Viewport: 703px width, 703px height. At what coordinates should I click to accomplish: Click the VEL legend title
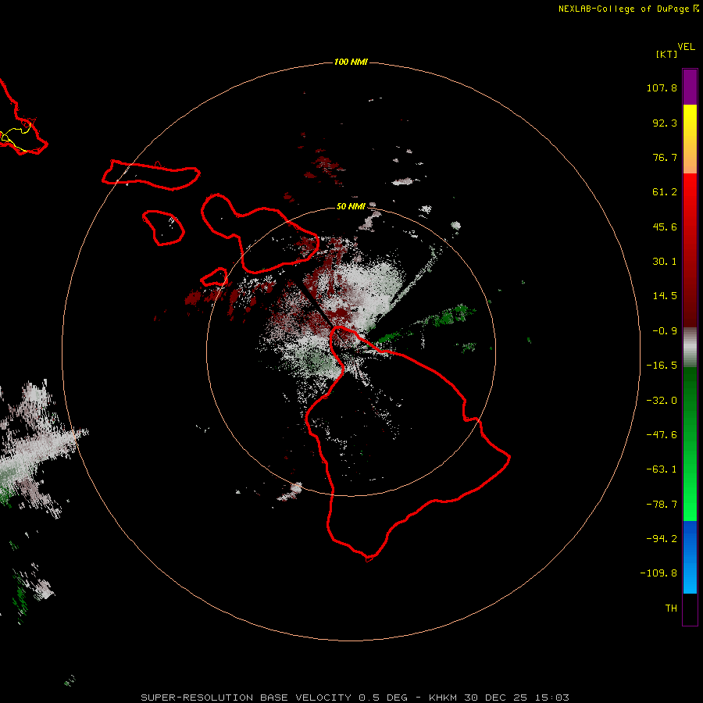click(x=686, y=47)
